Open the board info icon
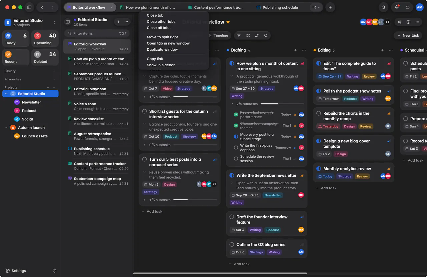This screenshot has height=277, width=427. (x=408, y=22)
